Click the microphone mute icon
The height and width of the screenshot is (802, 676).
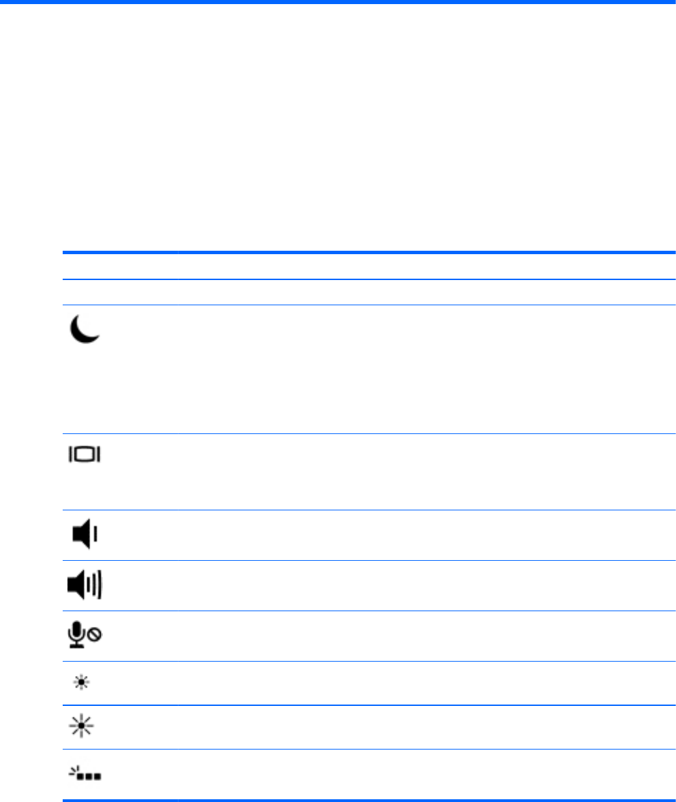(x=85, y=635)
